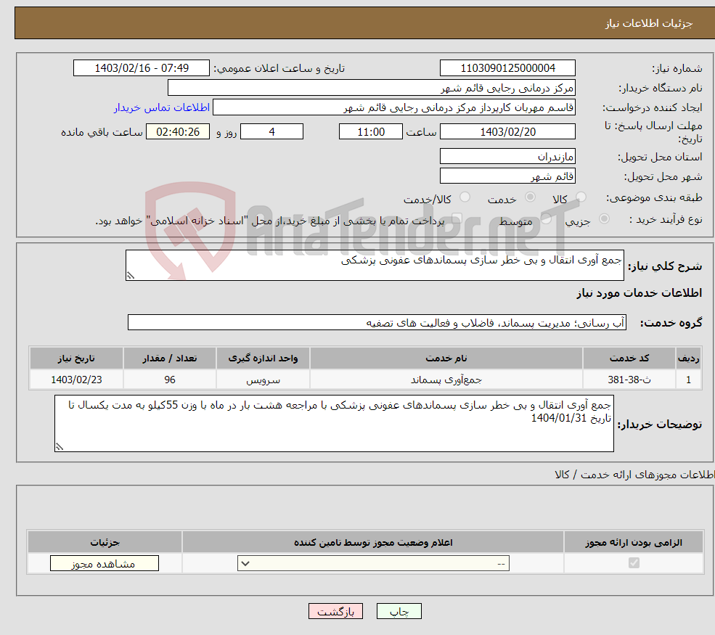
Task: Click the کد خدمت column header
Action: click(629, 359)
